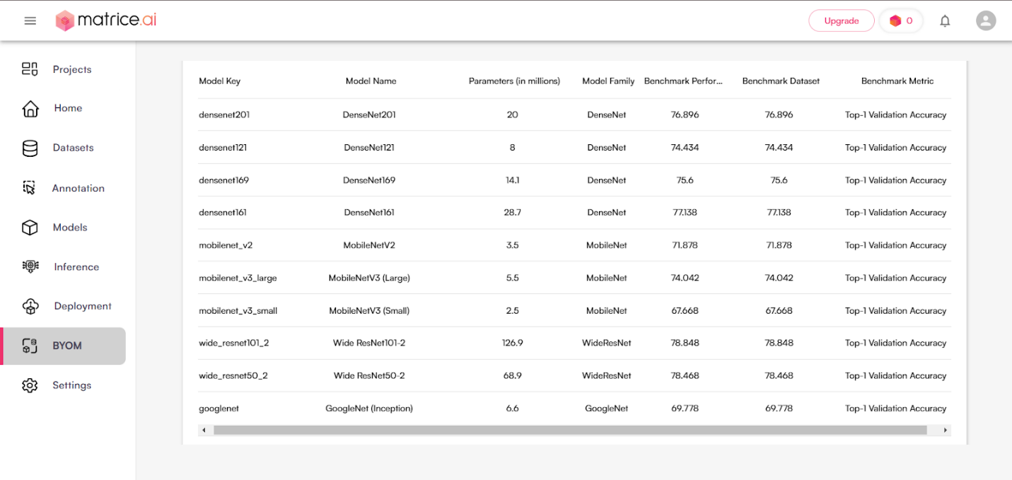Click the Home house icon
This screenshot has width=1012, height=480.
(x=30, y=108)
